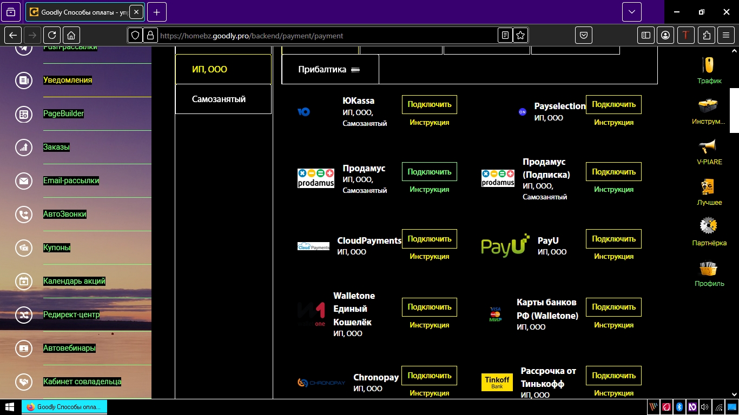Connect Продамус (non-subscription) payment
This screenshot has width=739, height=415.
(430, 172)
